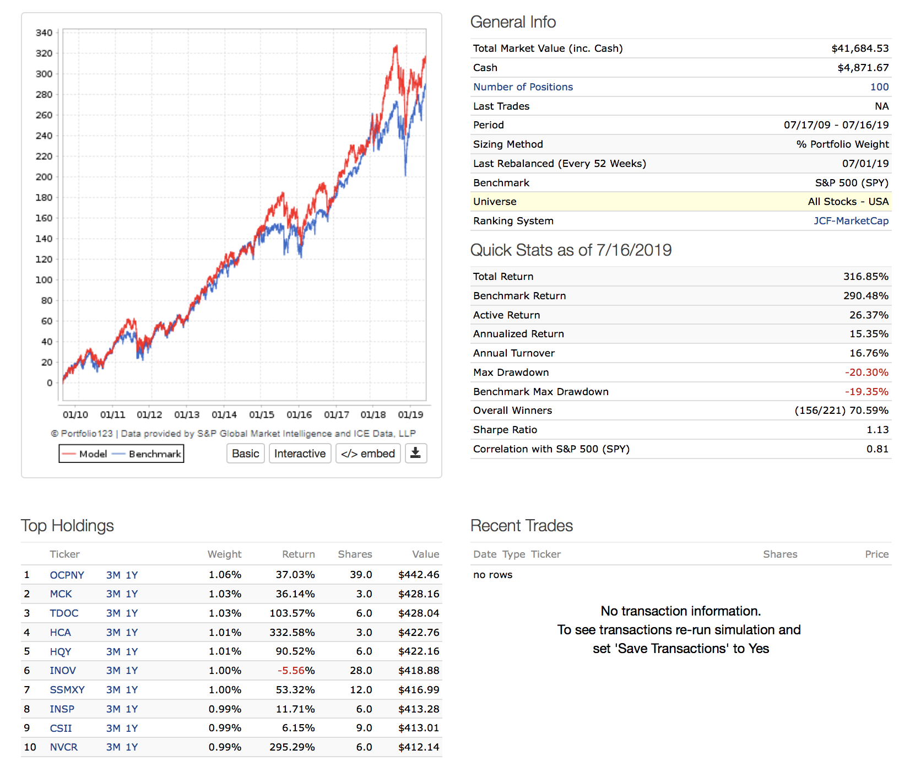Open the Number of Positions link
Image resolution: width=910 pixels, height=766 pixels.
click(522, 87)
